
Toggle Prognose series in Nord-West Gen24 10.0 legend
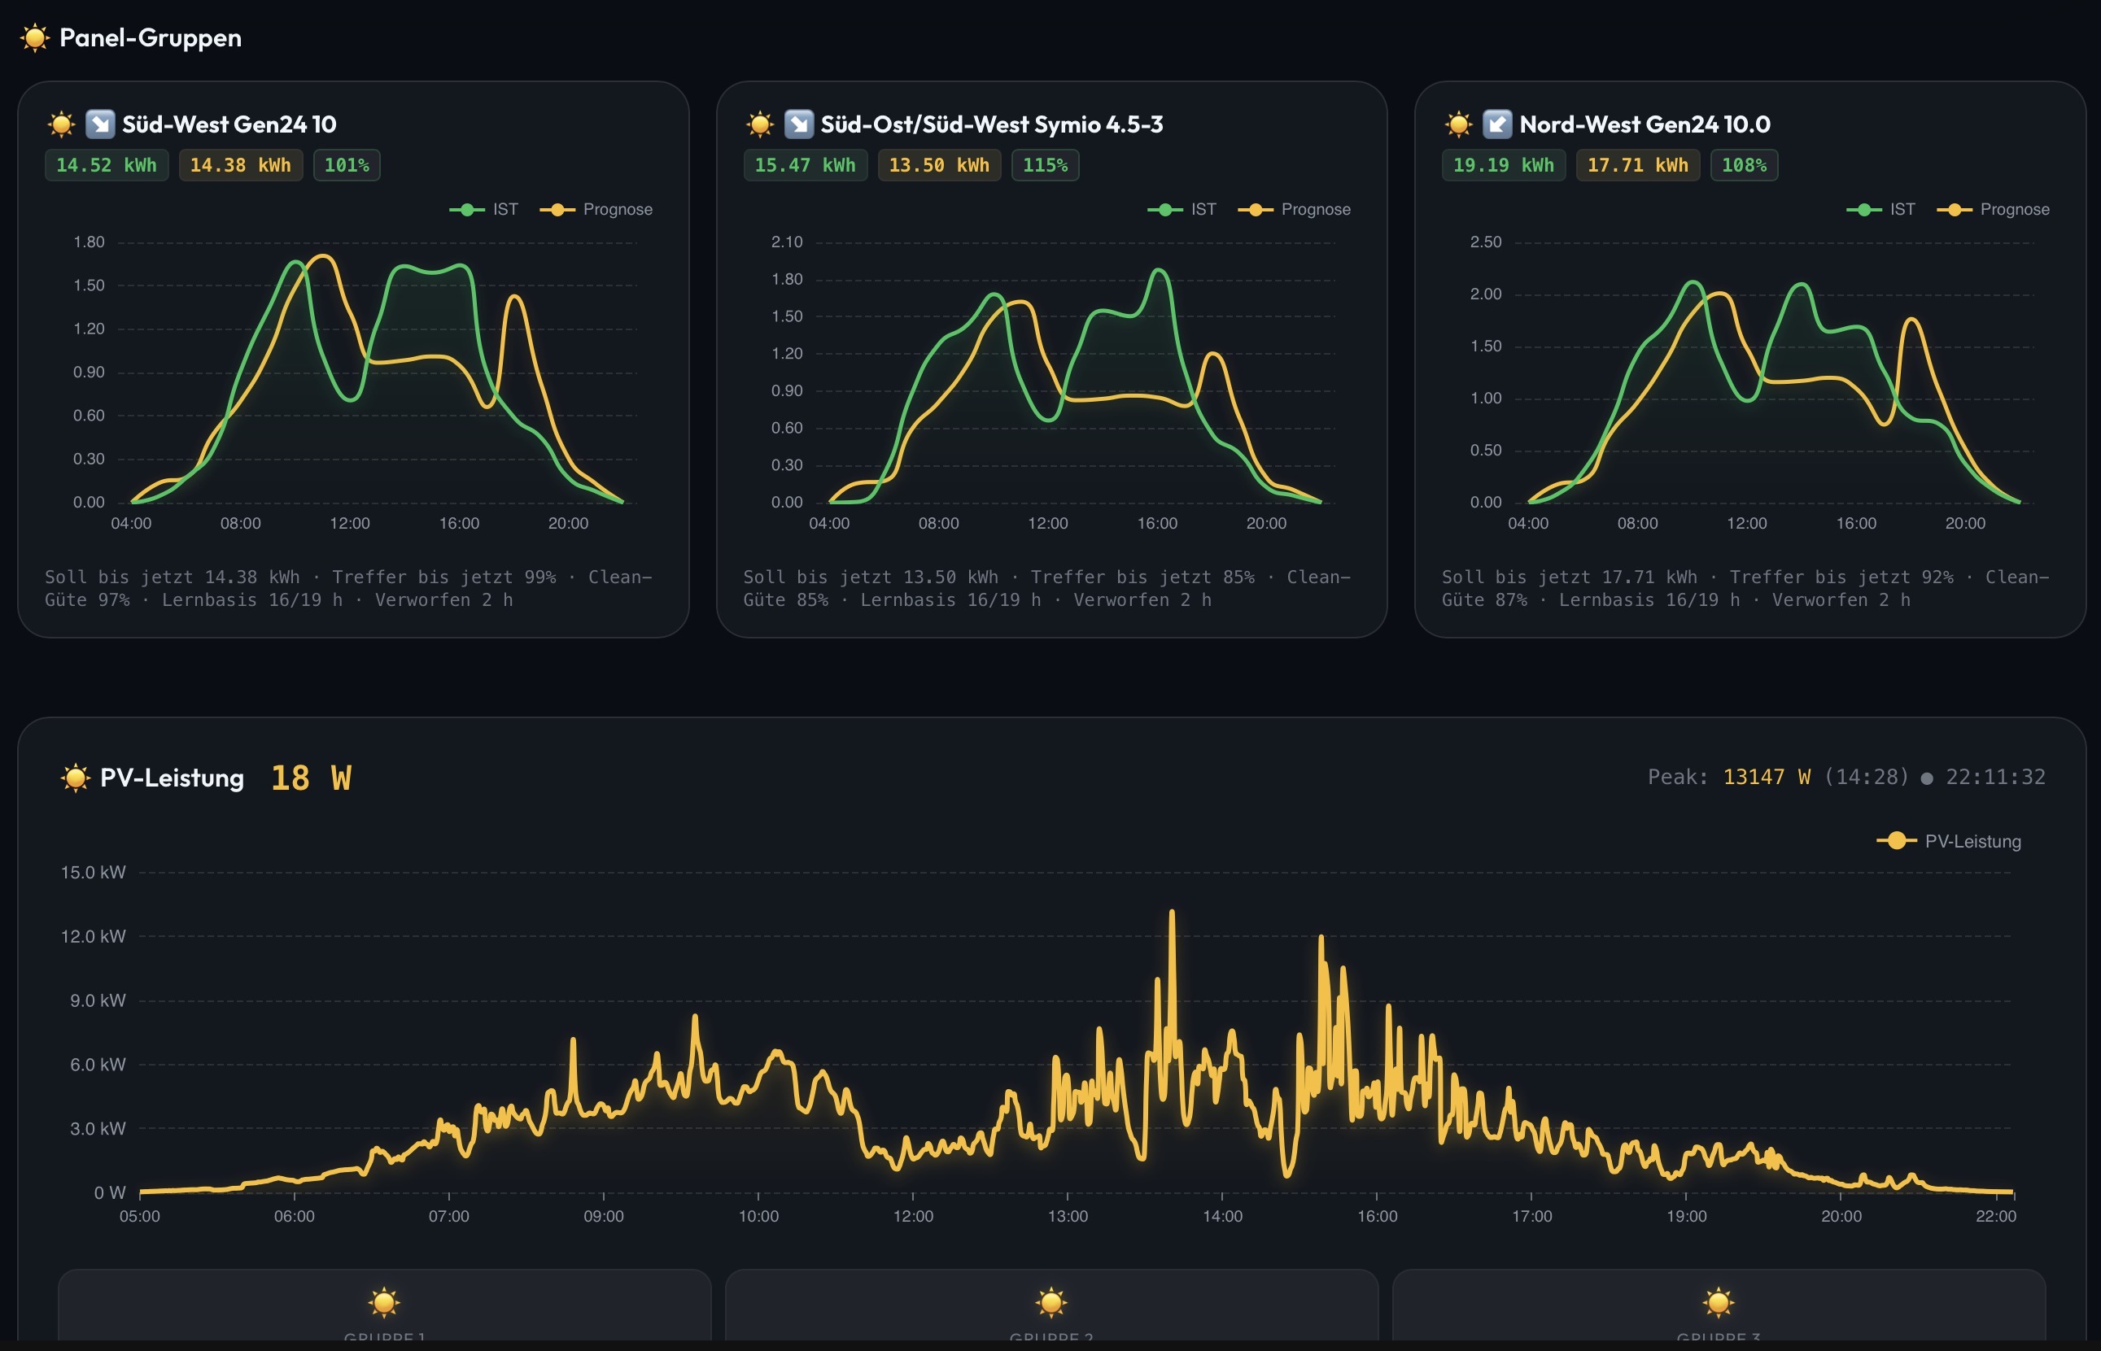(1993, 210)
